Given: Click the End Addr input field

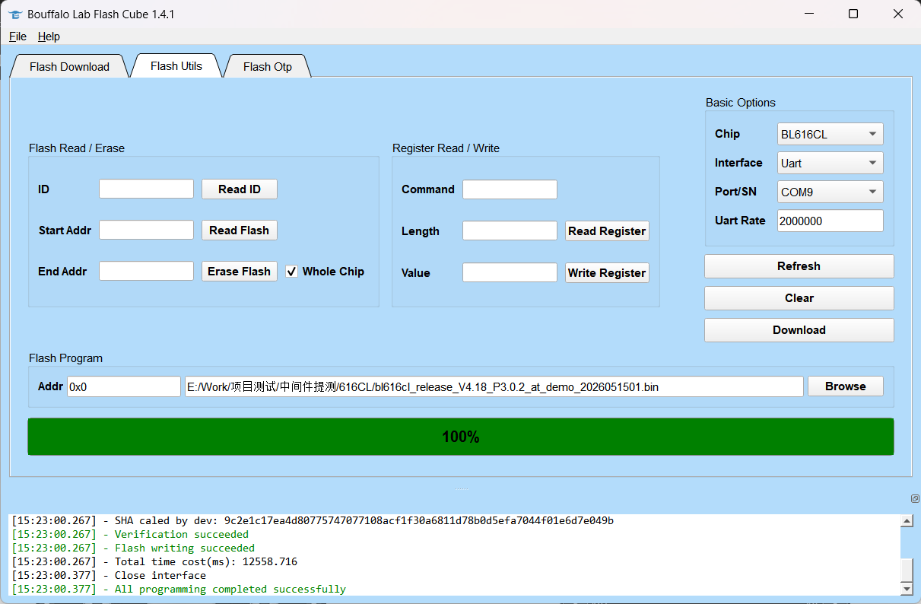Looking at the screenshot, I should 146,272.
